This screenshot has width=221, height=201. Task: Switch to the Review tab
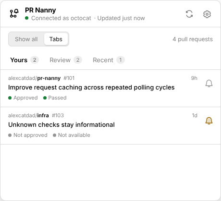tap(66, 60)
